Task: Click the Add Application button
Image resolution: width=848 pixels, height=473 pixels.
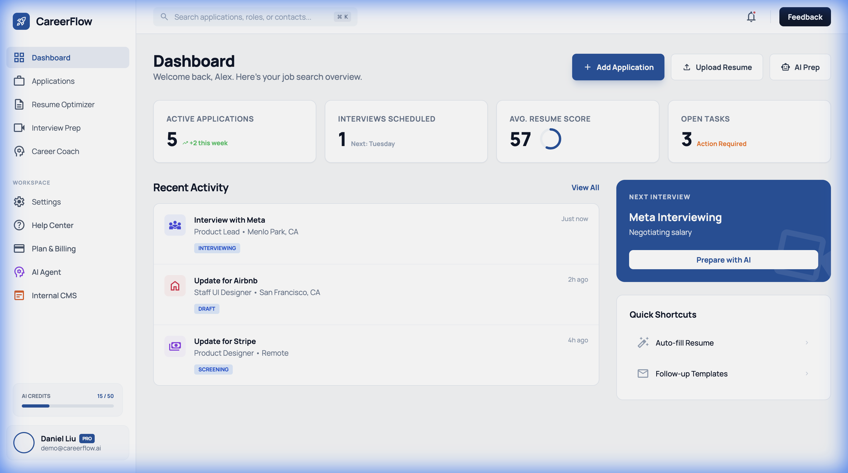Action: (618, 67)
